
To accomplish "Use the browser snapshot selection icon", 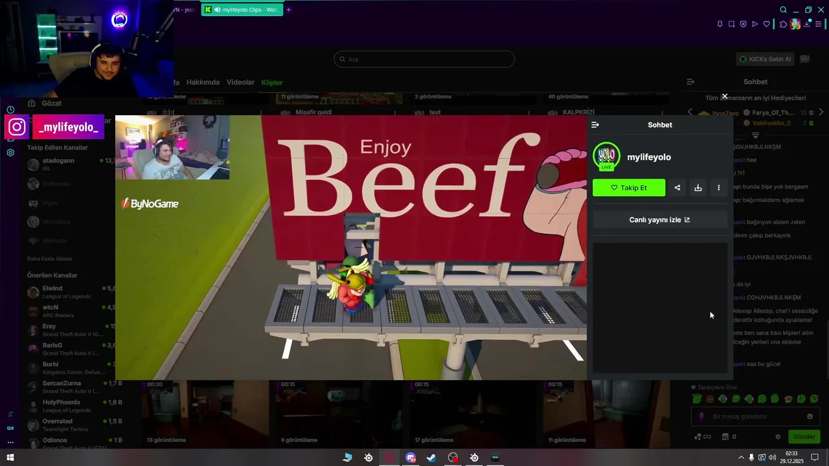I will coord(731,24).
